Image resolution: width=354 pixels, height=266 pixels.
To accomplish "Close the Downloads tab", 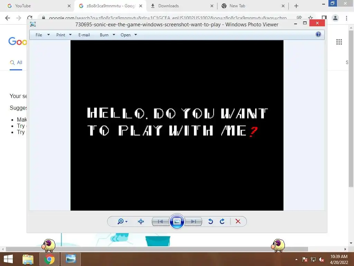I will point(212,6).
